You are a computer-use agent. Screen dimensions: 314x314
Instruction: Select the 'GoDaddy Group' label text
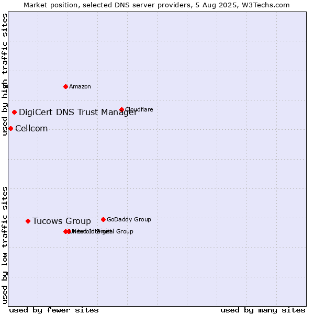tap(129, 219)
